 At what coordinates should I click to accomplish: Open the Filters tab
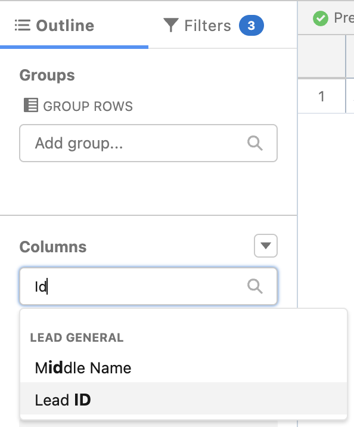[213, 26]
